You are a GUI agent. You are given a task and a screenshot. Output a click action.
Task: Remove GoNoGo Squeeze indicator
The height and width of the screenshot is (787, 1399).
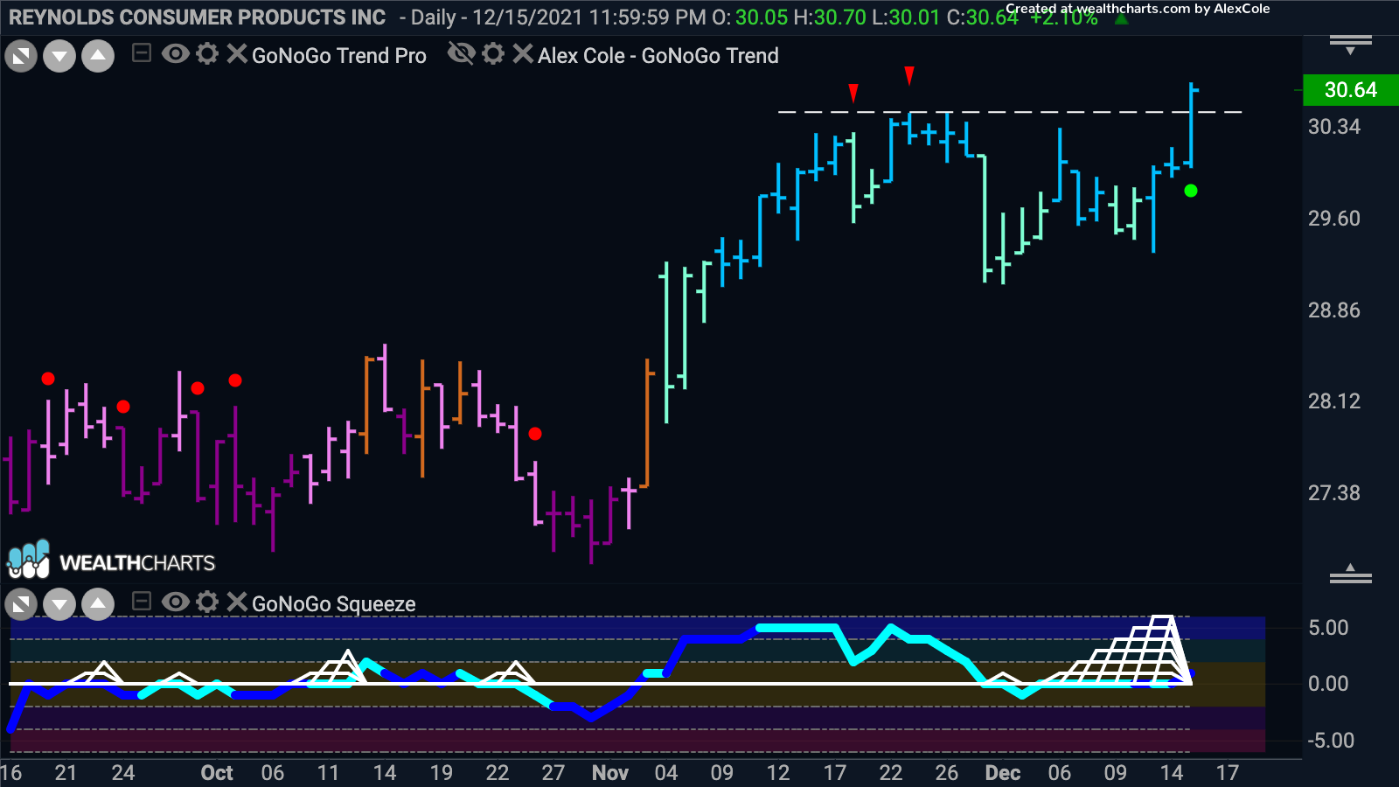point(236,602)
